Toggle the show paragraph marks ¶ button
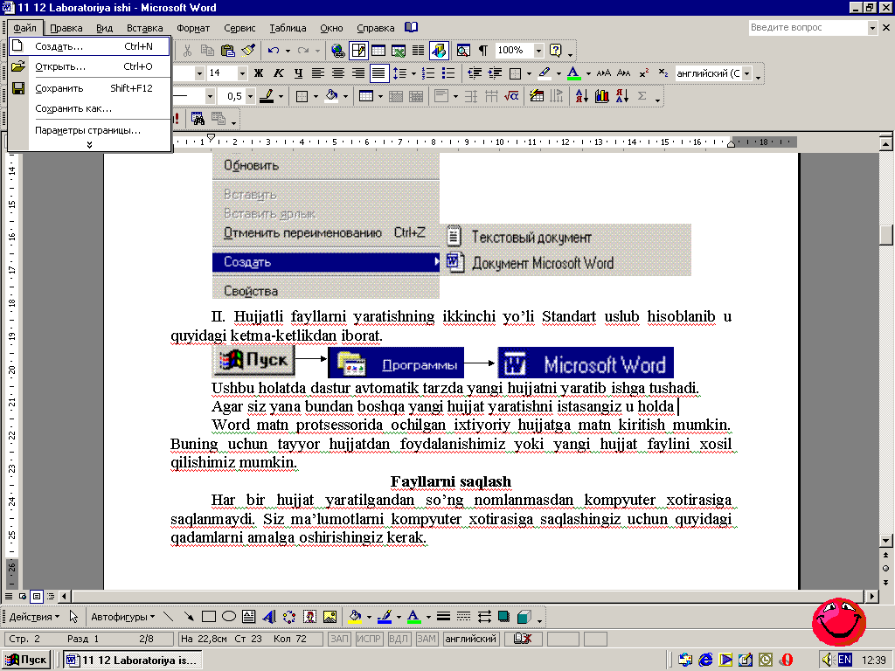Image resolution: width=895 pixels, height=671 pixels. [483, 51]
